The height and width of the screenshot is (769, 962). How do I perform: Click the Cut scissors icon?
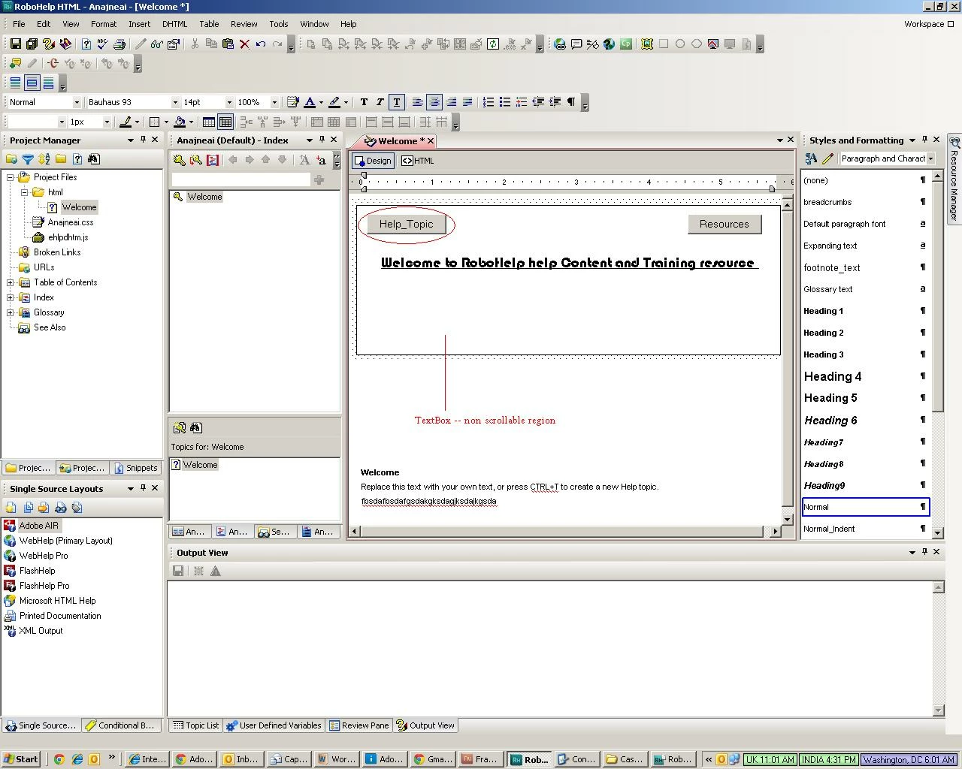[x=195, y=44]
